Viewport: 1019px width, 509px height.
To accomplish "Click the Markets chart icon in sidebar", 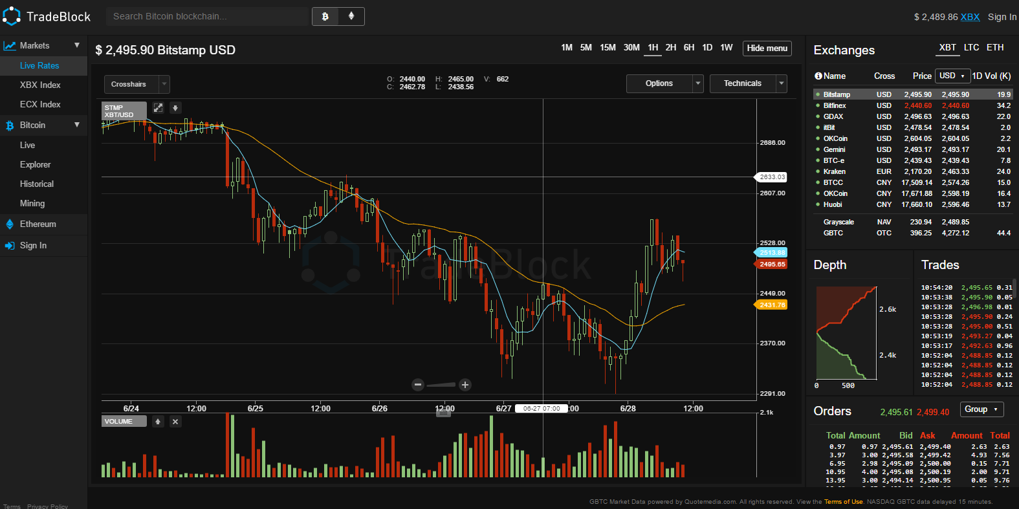I will 9,45.
